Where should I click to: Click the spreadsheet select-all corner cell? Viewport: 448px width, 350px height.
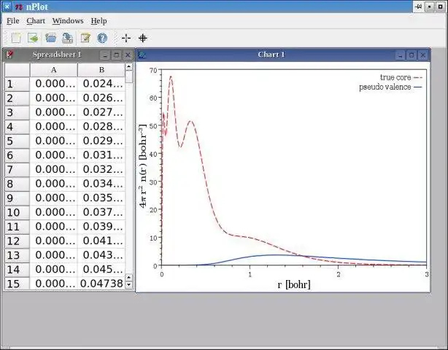[17, 70]
